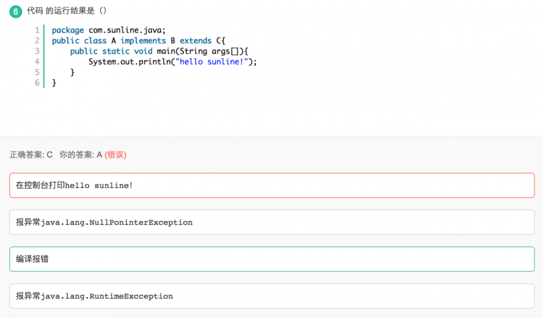Click line number 2 in code gutter
This screenshot has width=543, height=318.
pyautogui.click(x=37, y=41)
